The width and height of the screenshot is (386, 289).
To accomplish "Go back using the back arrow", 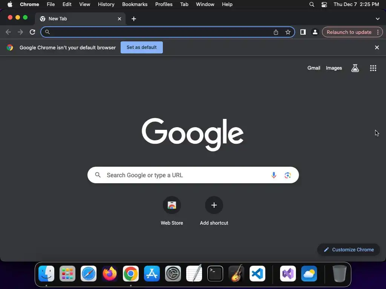I will [8, 32].
